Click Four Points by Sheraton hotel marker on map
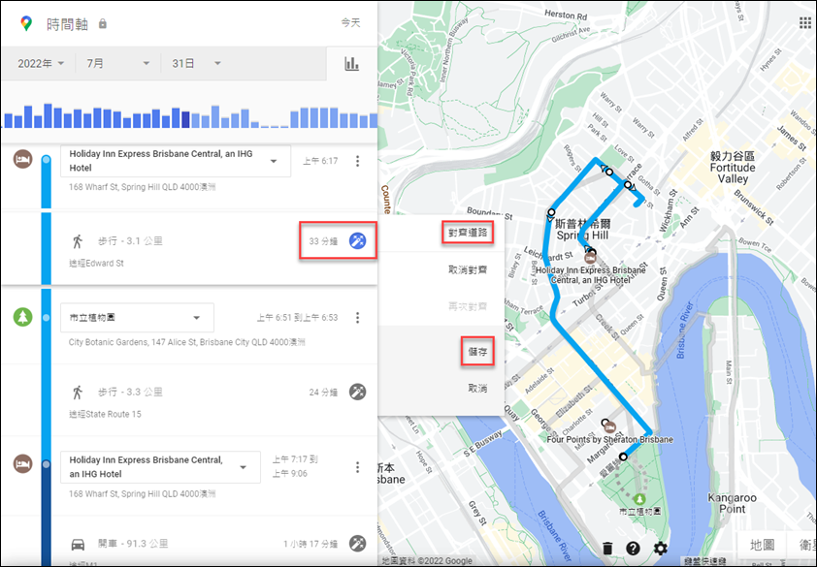817x567 pixels. (610, 428)
